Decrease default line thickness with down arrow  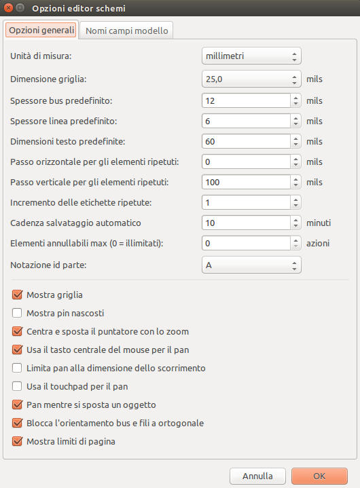[295, 124]
